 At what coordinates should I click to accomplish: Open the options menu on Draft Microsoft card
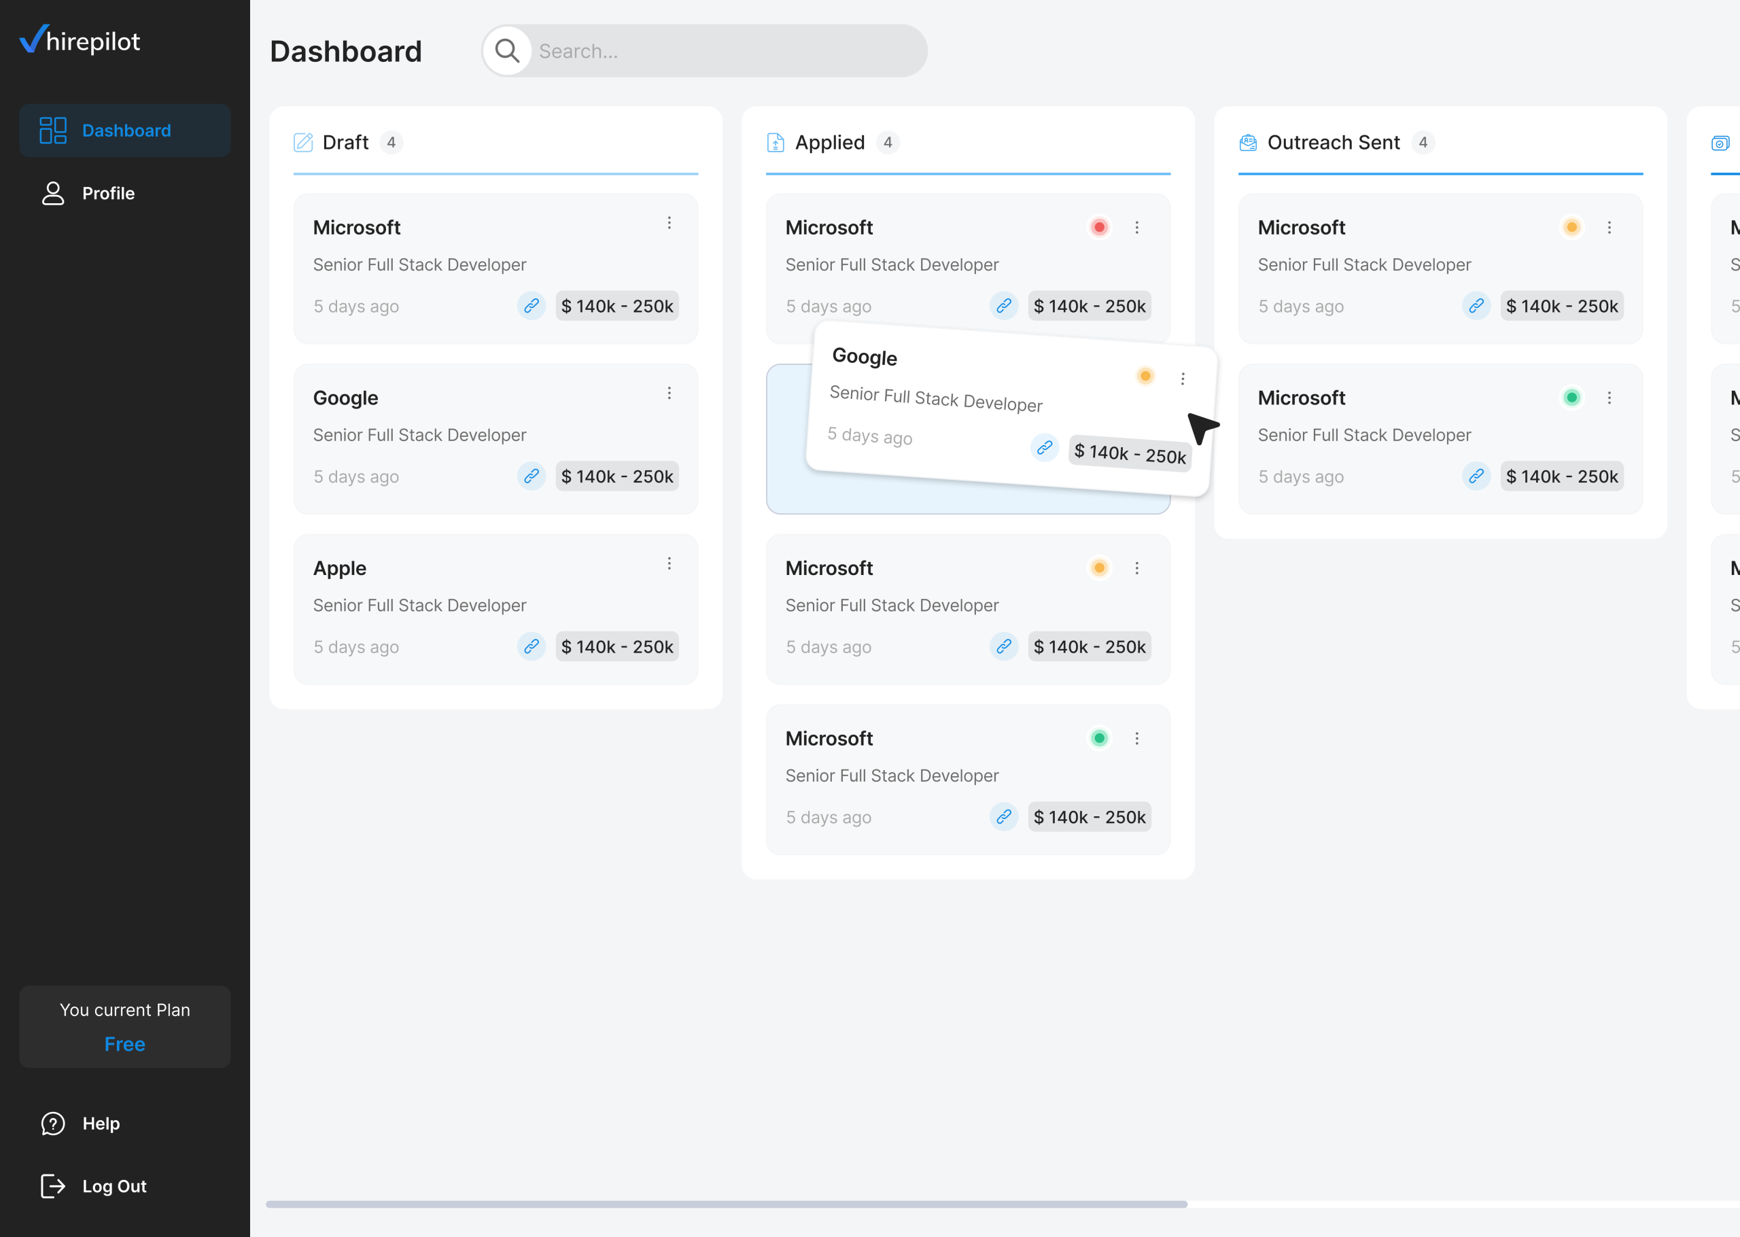pyautogui.click(x=669, y=222)
